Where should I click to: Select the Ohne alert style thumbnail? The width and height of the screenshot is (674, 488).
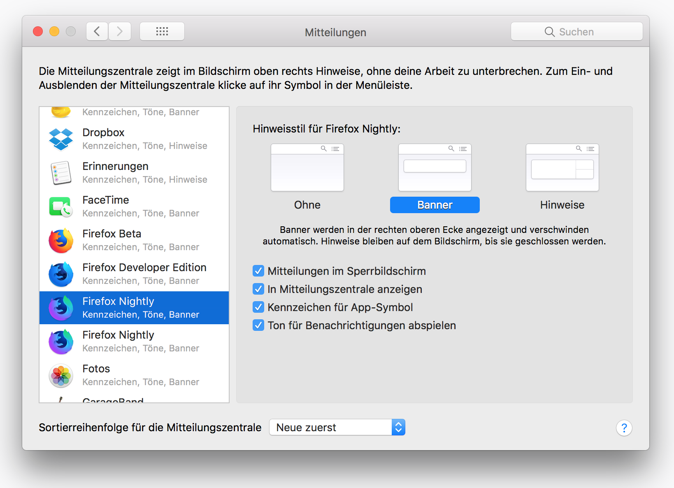[x=307, y=167]
